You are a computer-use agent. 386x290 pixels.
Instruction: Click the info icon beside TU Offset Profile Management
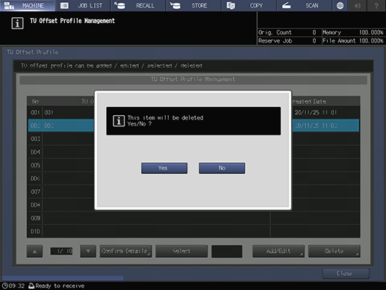[17, 23]
